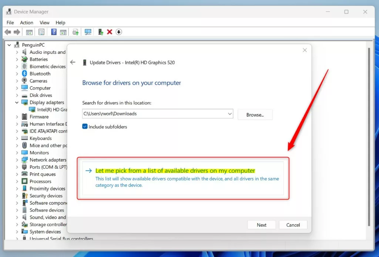
Task: Select Sound, video and game controllers row
Action: [x=44, y=217]
